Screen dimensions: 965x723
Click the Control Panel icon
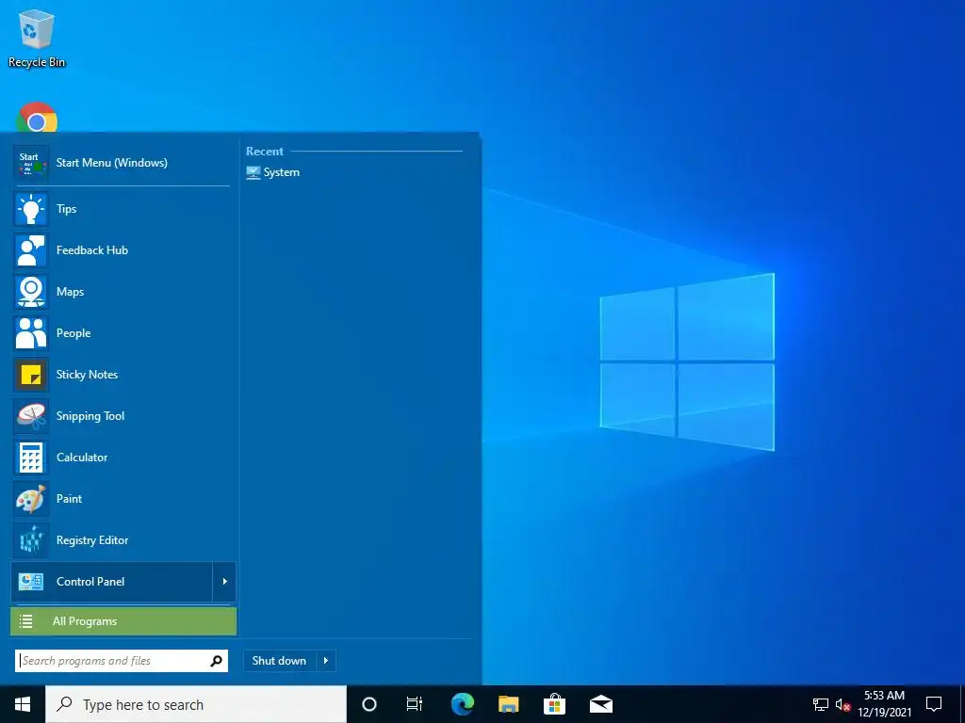click(x=31, y=582)
